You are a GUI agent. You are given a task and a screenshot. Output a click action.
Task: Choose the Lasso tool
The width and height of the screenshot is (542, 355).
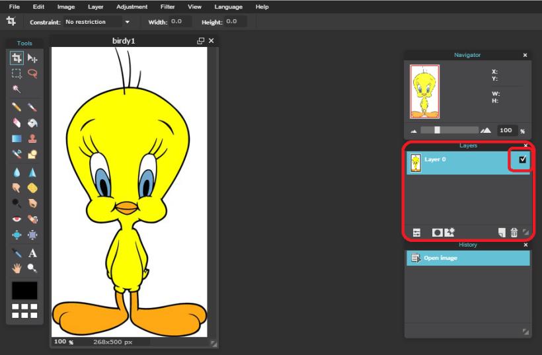click(32, 74)
